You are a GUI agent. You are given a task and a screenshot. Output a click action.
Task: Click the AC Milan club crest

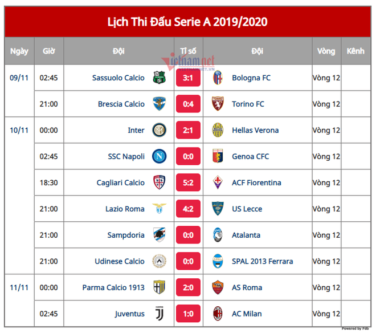217,314
